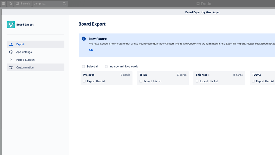Click the Help question mark icon

(11, 60)
